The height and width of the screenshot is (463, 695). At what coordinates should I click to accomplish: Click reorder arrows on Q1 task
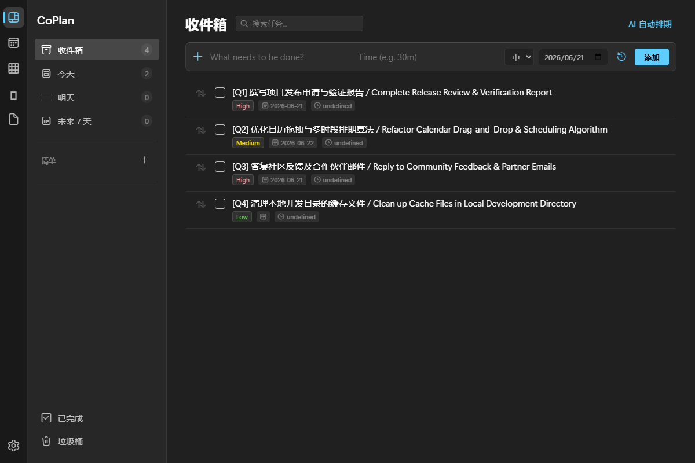pos(201,93)
